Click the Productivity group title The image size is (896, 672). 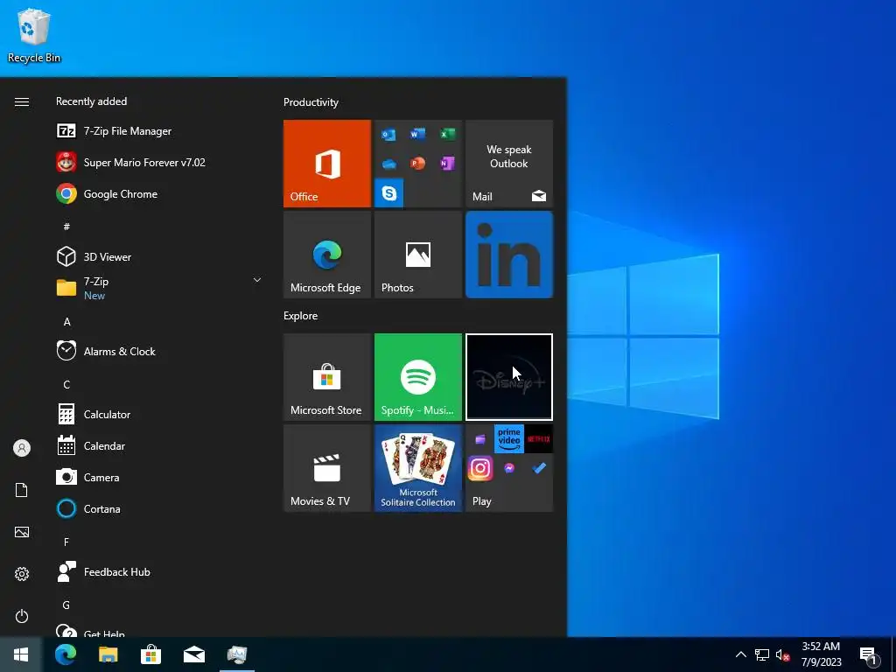[x=311, y=102]
